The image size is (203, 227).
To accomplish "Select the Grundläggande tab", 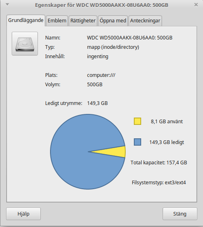I will pos(26,20).
